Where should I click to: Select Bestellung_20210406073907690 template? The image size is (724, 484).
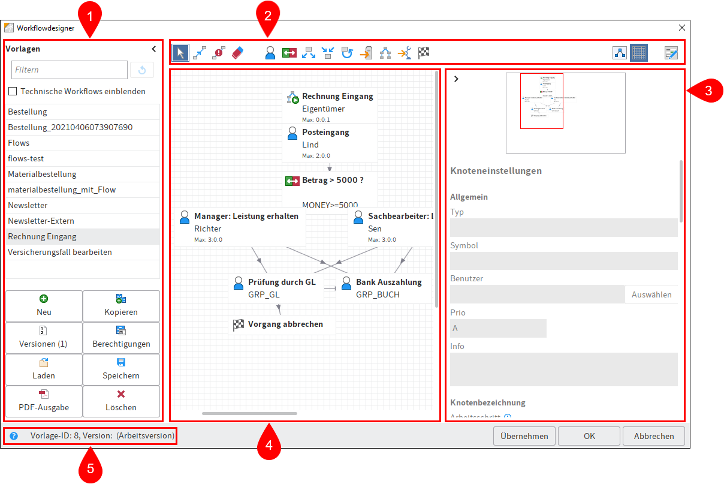tap(83, 127)
